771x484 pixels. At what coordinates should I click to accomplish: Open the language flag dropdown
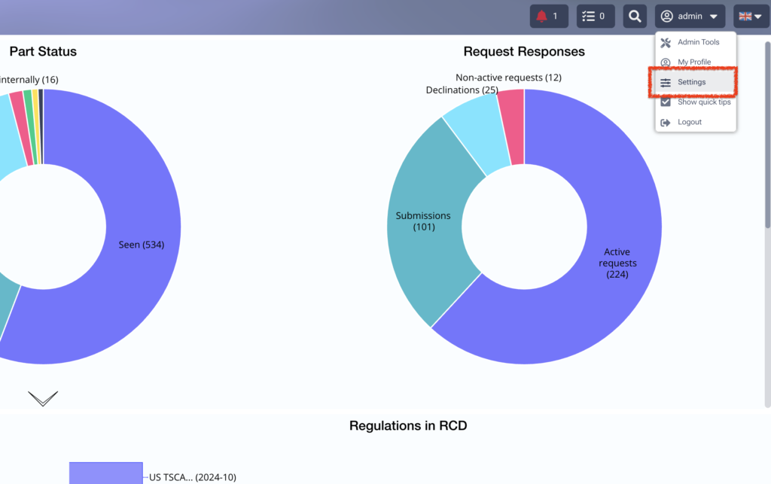click(751, 17)
